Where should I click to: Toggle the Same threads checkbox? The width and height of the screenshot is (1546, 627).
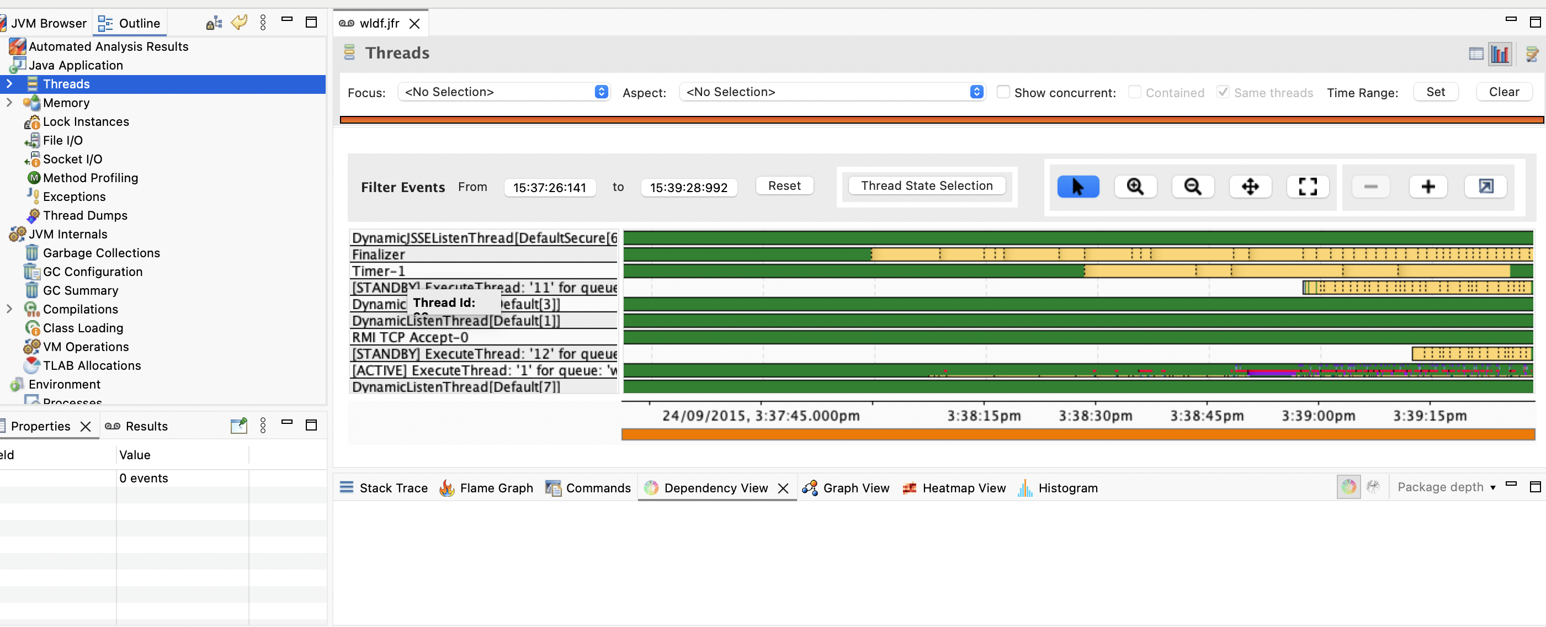coord(1223,92)
